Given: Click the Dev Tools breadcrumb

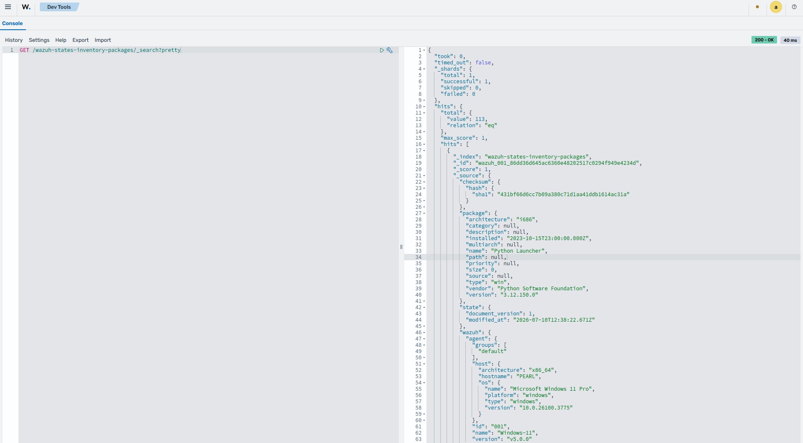Looking at the screenshot, I should (59, 7).
